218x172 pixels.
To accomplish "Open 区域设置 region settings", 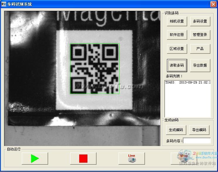I will click(177, 49).
